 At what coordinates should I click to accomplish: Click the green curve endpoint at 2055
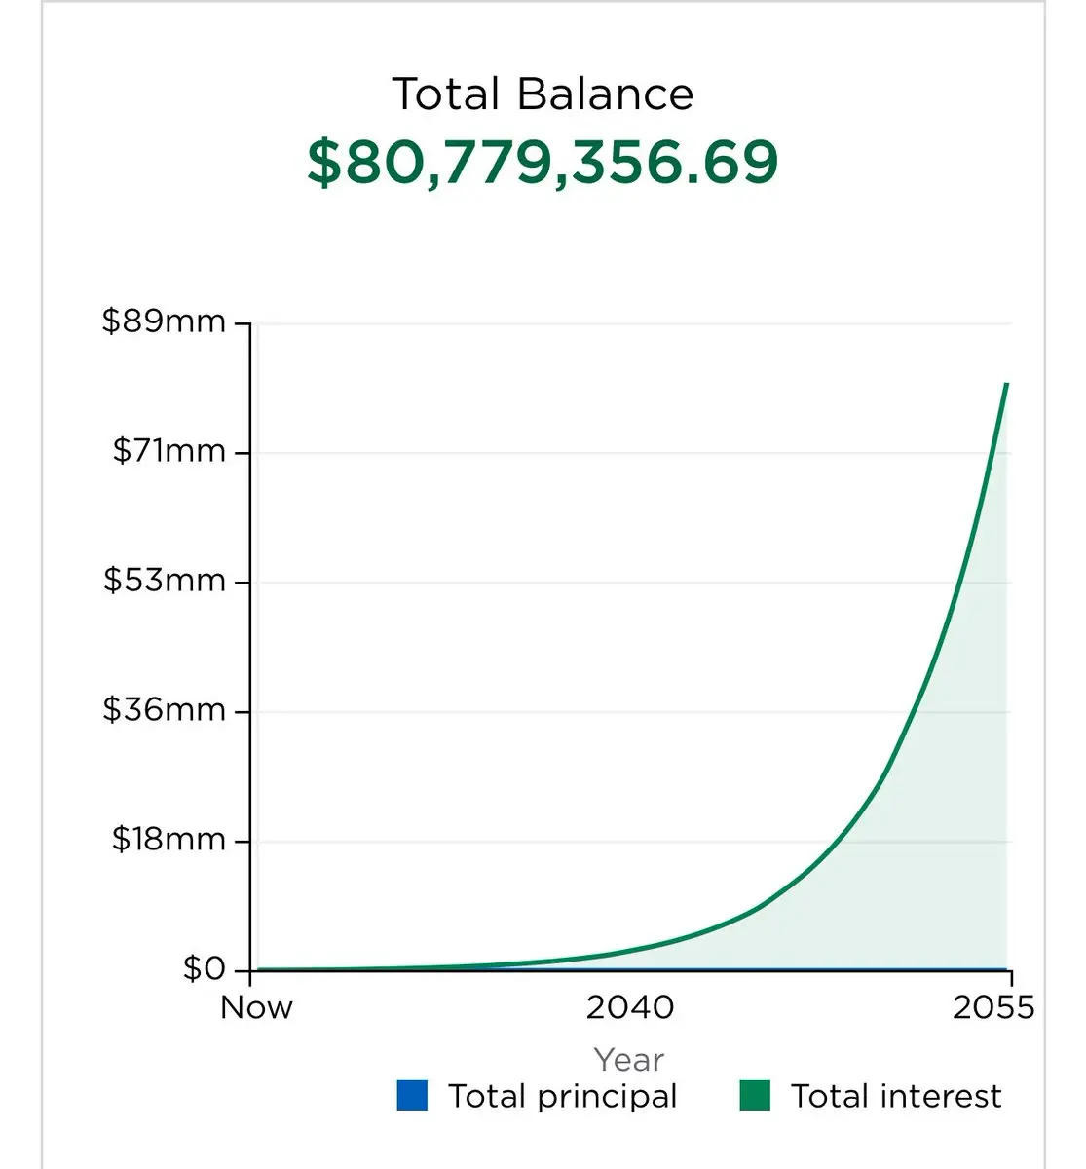(1006, 384)
